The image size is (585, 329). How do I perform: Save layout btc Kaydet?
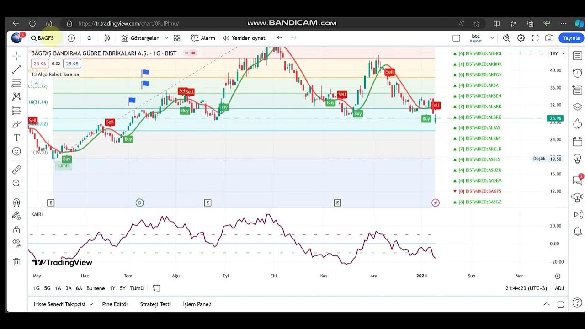coord(476,38)
